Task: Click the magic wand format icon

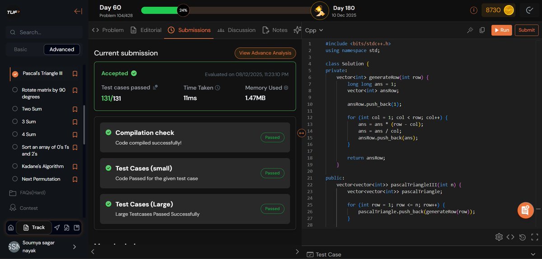Action: pyautogui.click(x=470, y=30)
